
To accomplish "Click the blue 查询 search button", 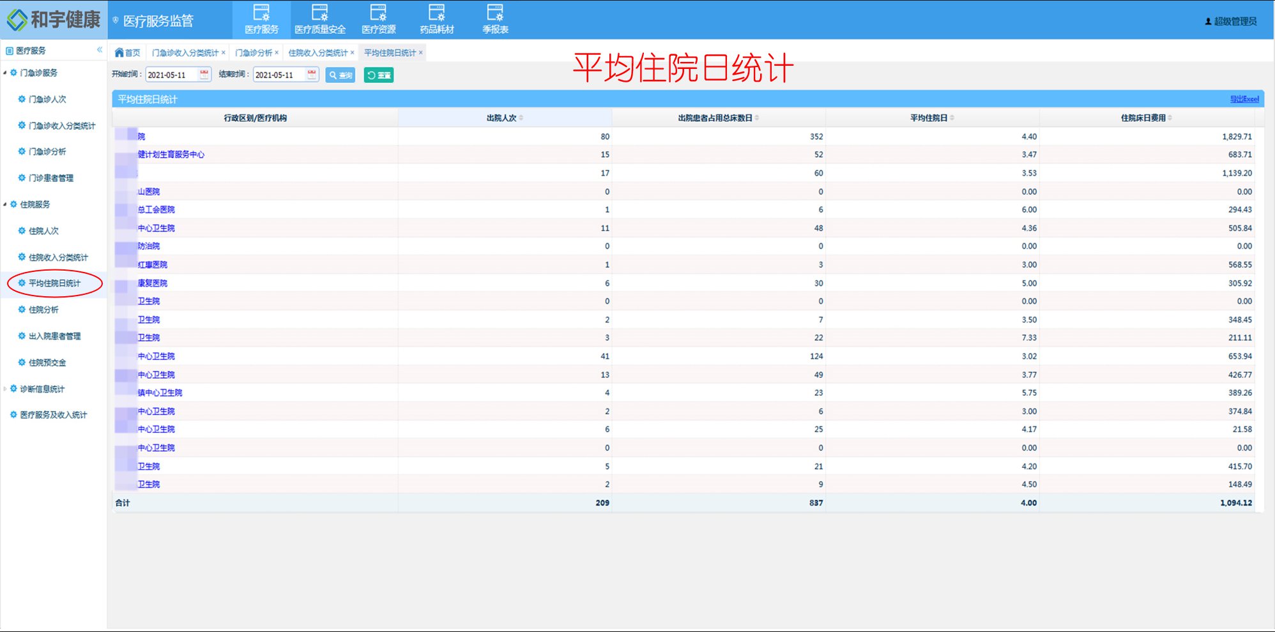I will (x=340, y=75).
